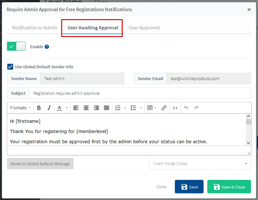Screen dimensions: 258x200
Task: Align text left in the editor toolbar
Action: [x=76, y=108]
